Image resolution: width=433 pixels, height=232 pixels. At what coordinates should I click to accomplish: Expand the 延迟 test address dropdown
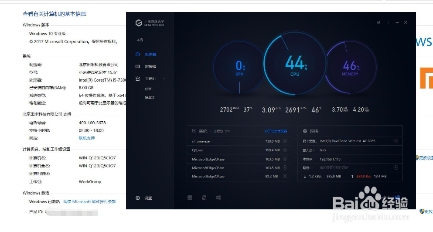coord(395,167)
